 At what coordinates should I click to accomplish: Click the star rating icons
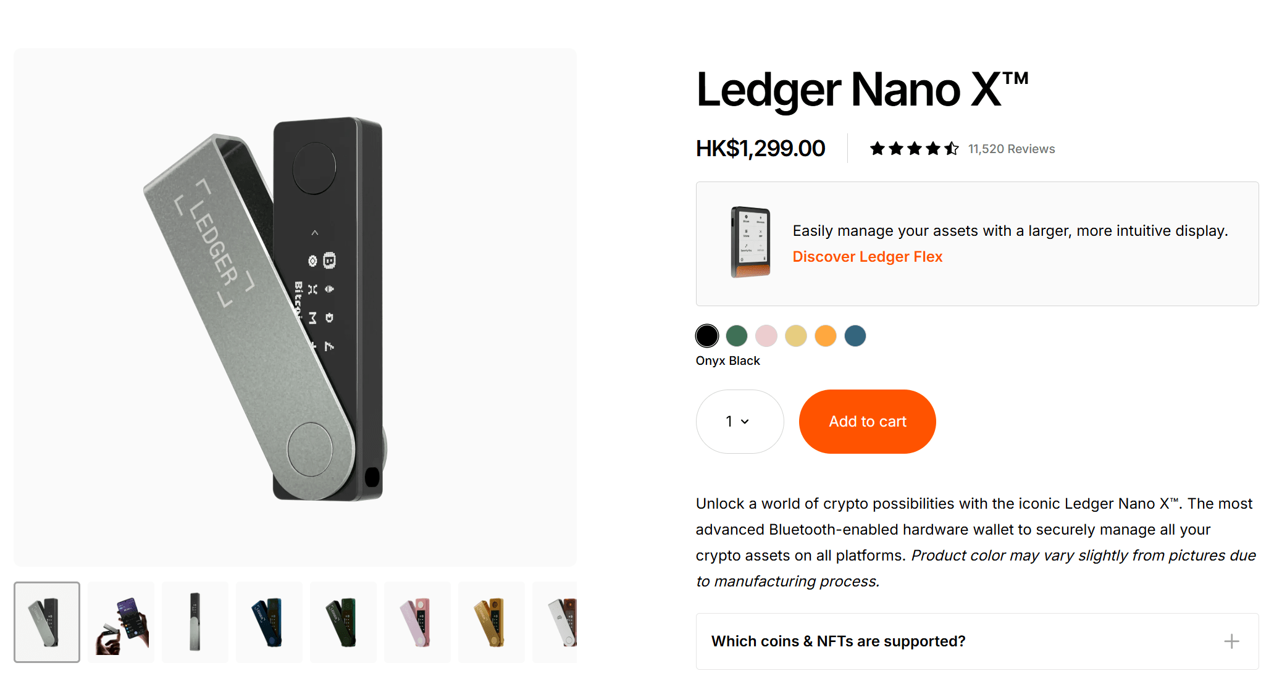click(x=914, y=149)
